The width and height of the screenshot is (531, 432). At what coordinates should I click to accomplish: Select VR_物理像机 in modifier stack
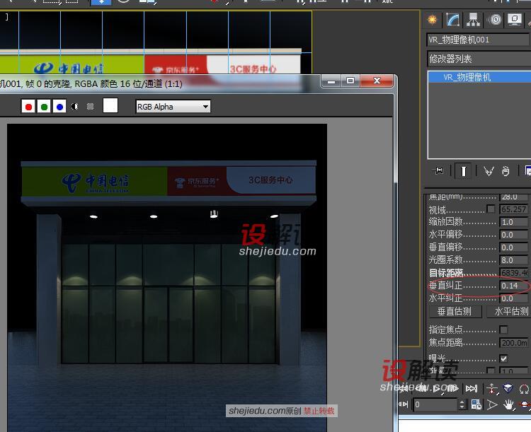pos(479,77)
